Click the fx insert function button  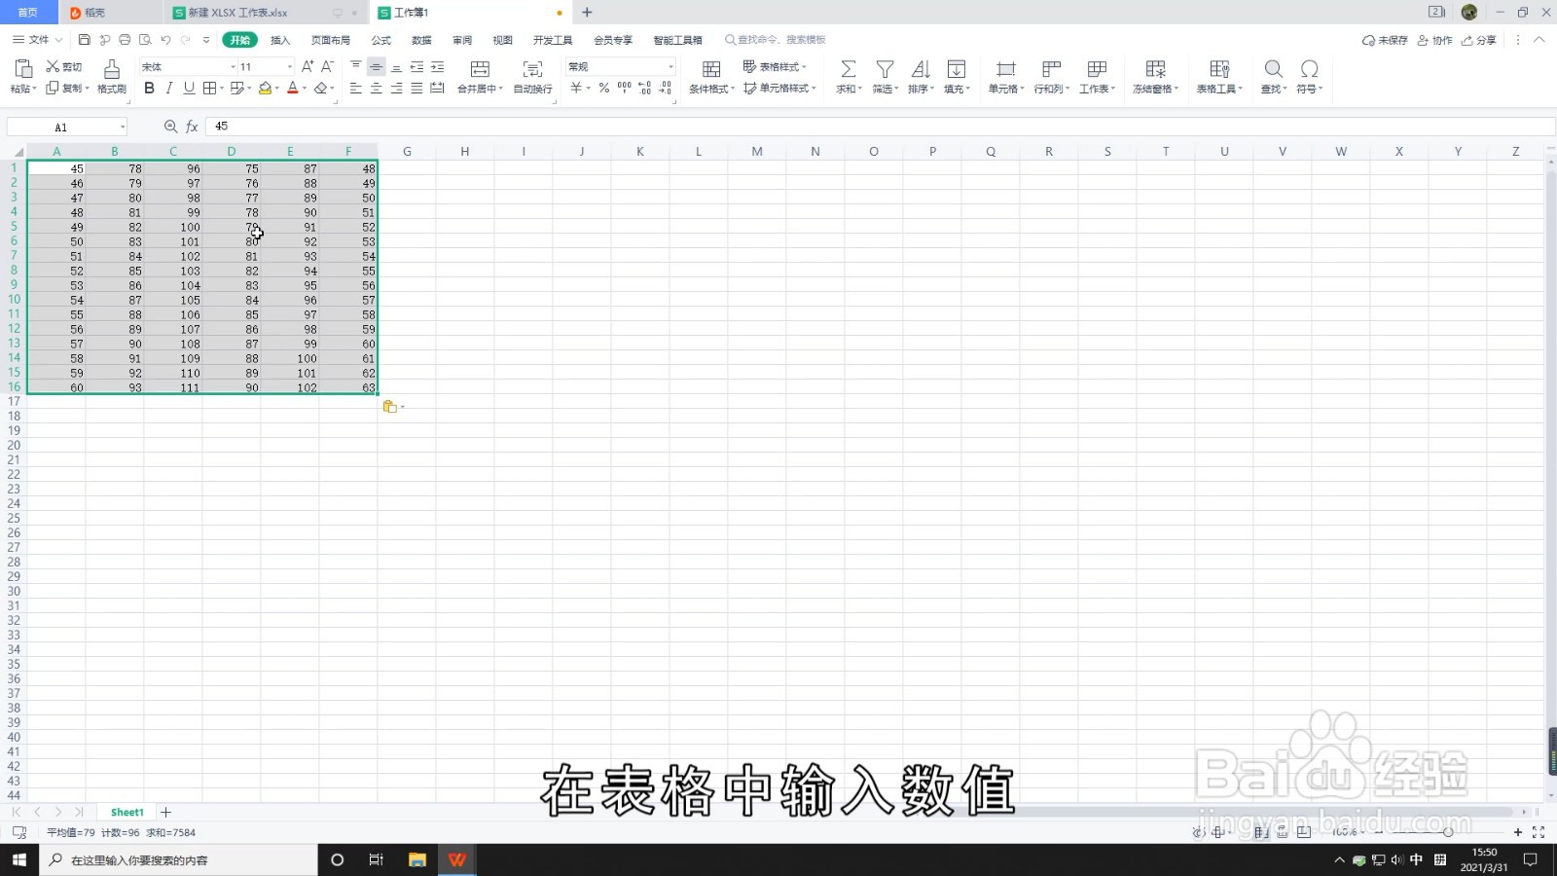pos(191,126)
